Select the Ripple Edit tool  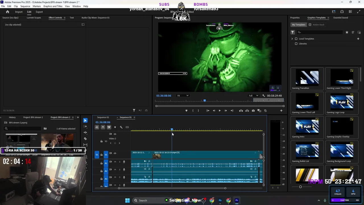(85, 133)
